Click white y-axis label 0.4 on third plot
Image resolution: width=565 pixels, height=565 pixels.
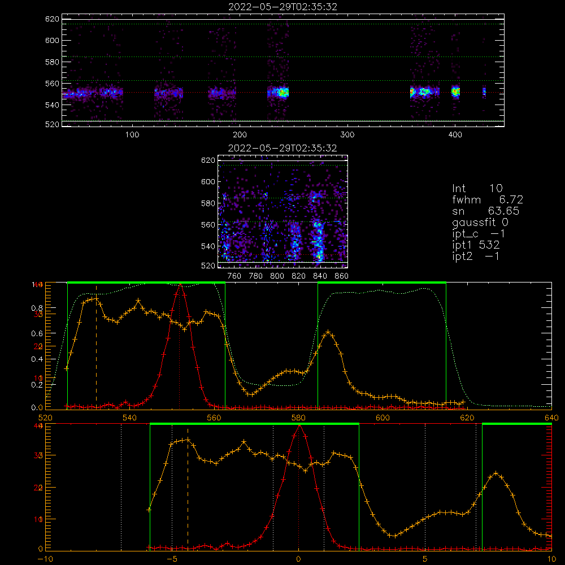(x=37, y=359)
